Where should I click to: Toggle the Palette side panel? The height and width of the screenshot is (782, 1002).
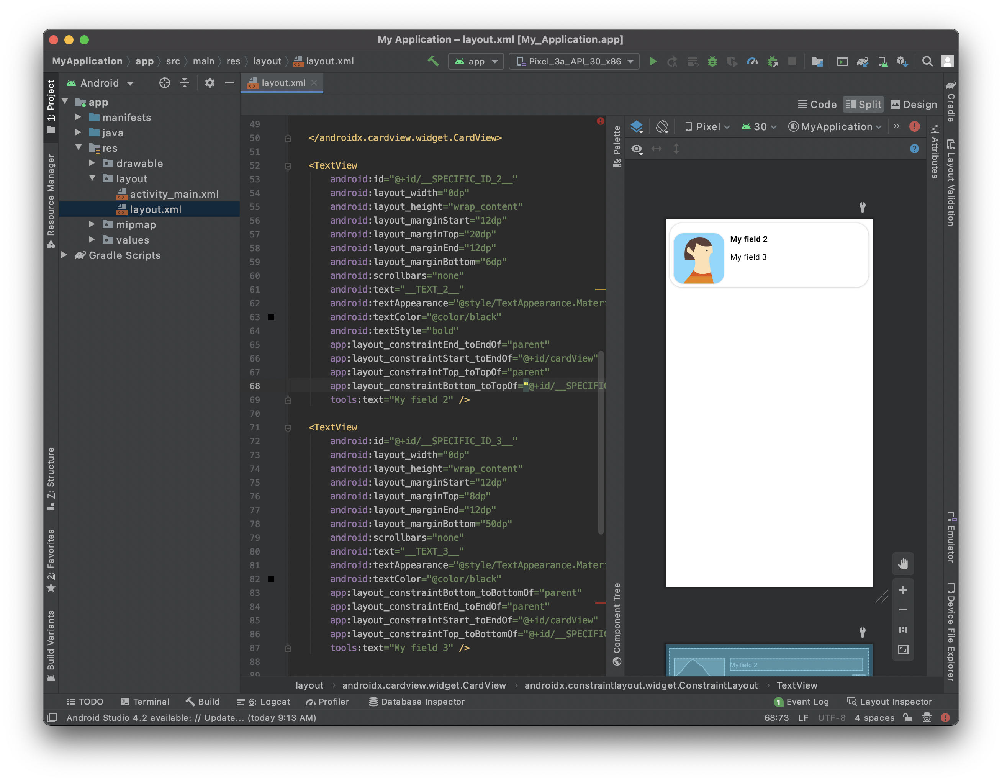(617, 146)
